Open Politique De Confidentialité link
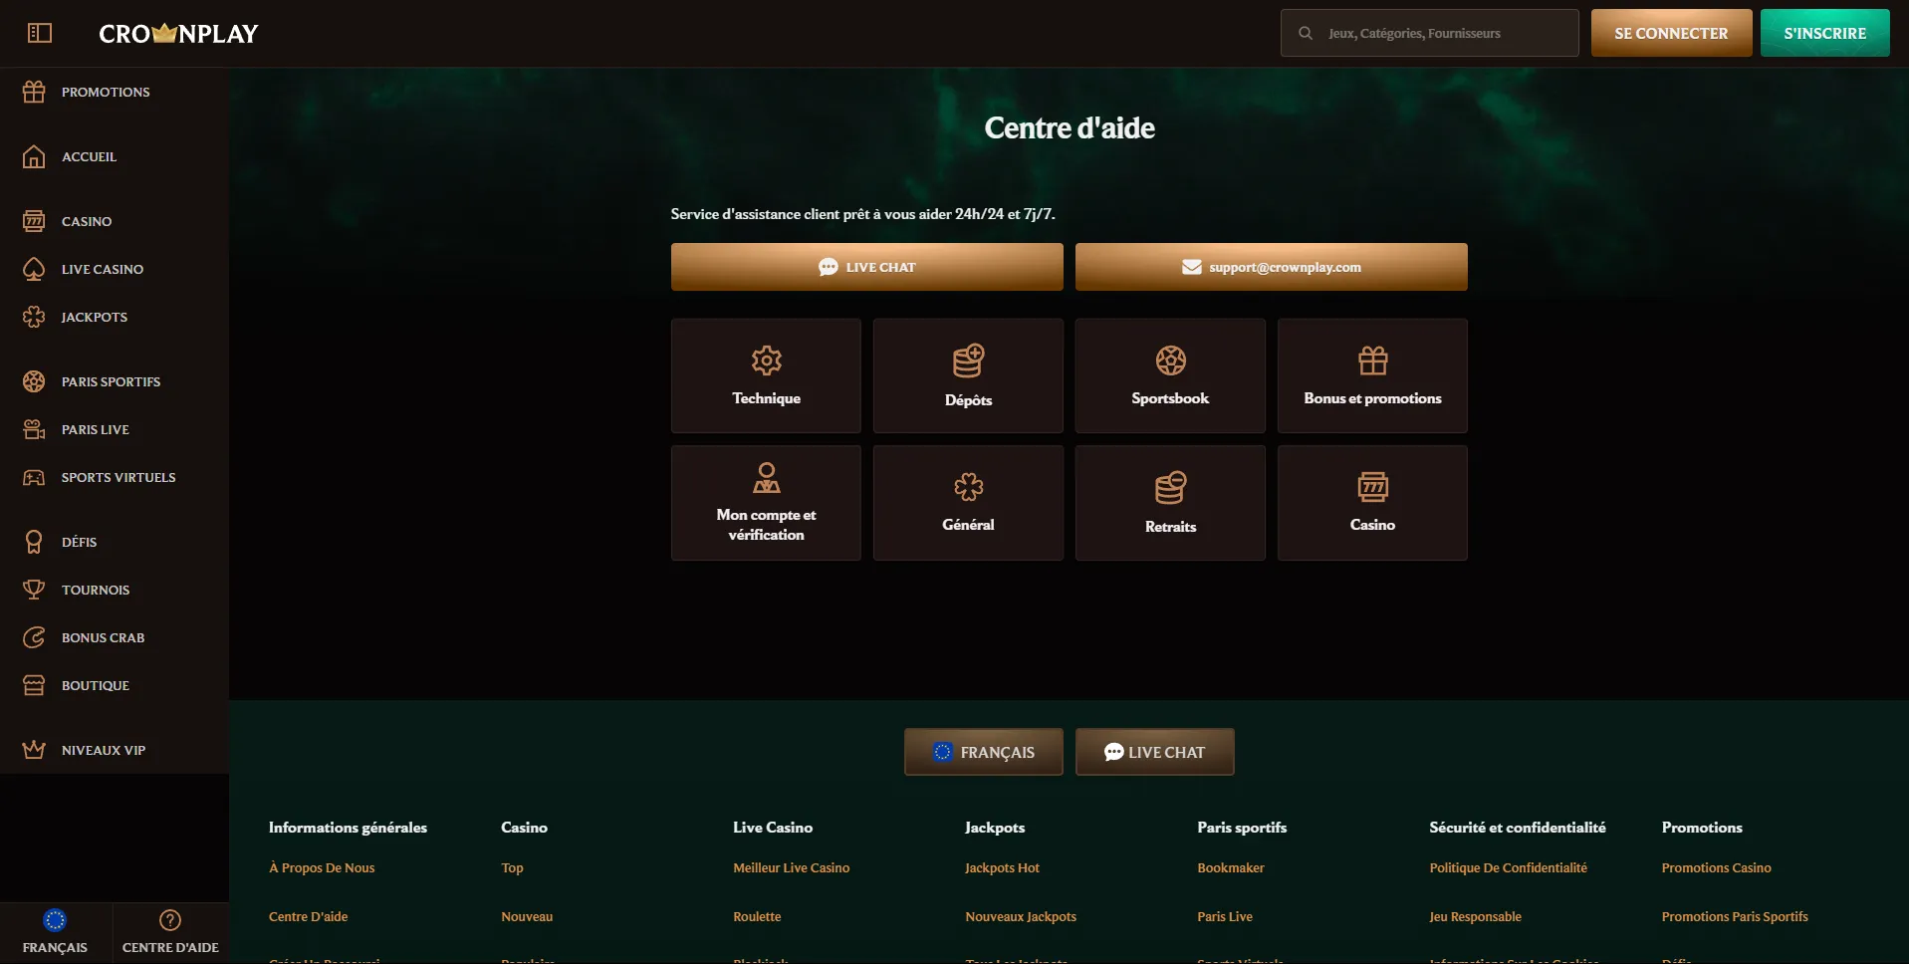This screenshot has width=1909, height=964. click(1508, 867)
